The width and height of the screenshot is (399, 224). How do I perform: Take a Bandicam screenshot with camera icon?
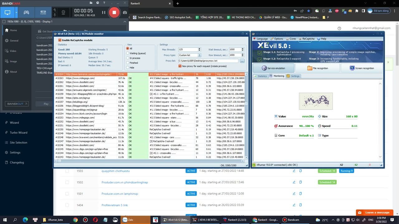[x=125, y=12]
